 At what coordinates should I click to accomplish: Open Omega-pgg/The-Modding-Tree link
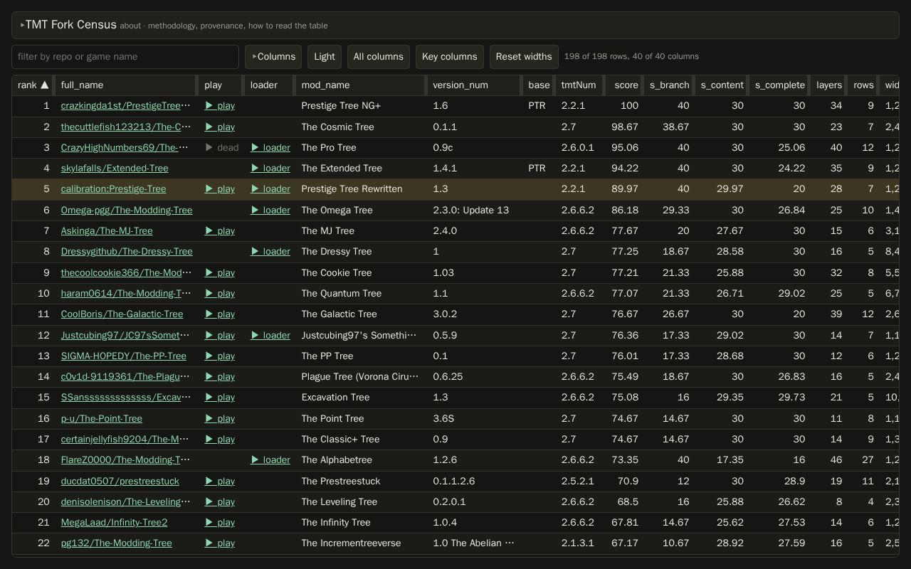coord(127,210)
